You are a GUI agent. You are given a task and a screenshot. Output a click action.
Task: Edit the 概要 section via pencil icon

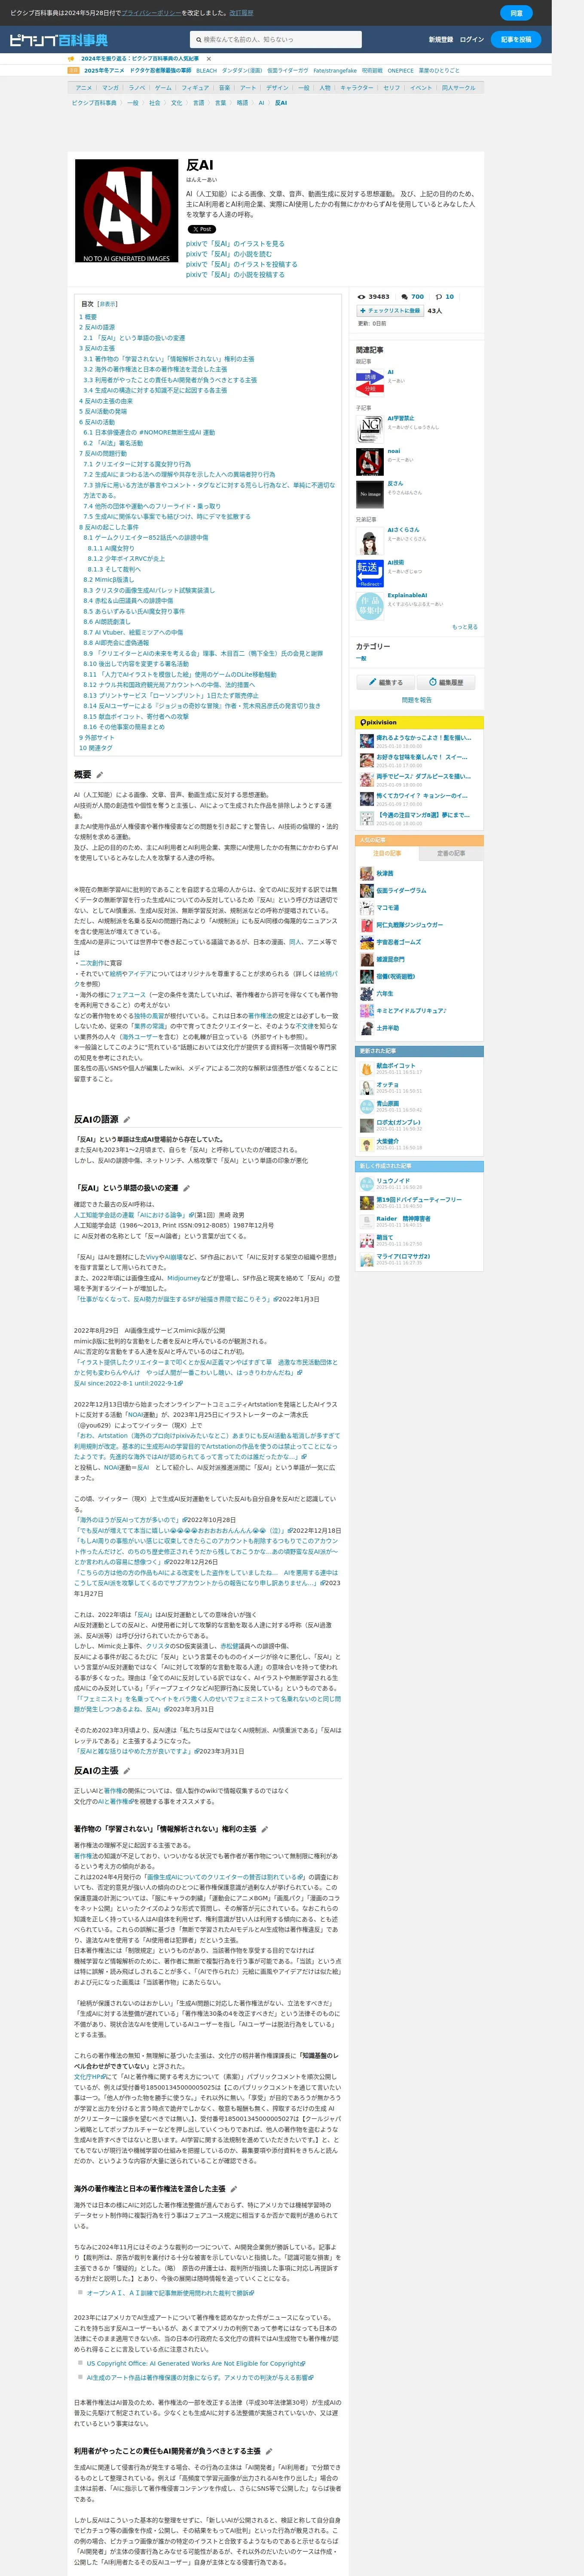click(x=100, y=775)
